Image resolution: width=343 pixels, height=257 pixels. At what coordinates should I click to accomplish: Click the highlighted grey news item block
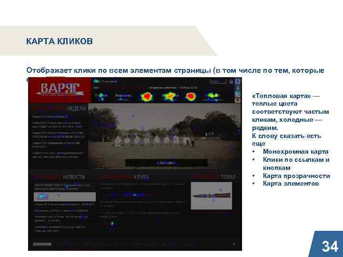[x=65, y=197]
